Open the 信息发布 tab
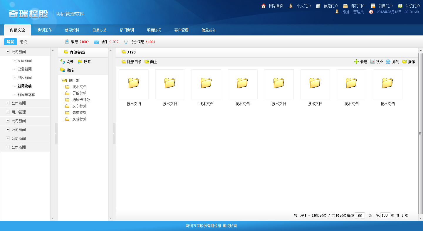Screen dimensions: 423x231 [209, 30]
